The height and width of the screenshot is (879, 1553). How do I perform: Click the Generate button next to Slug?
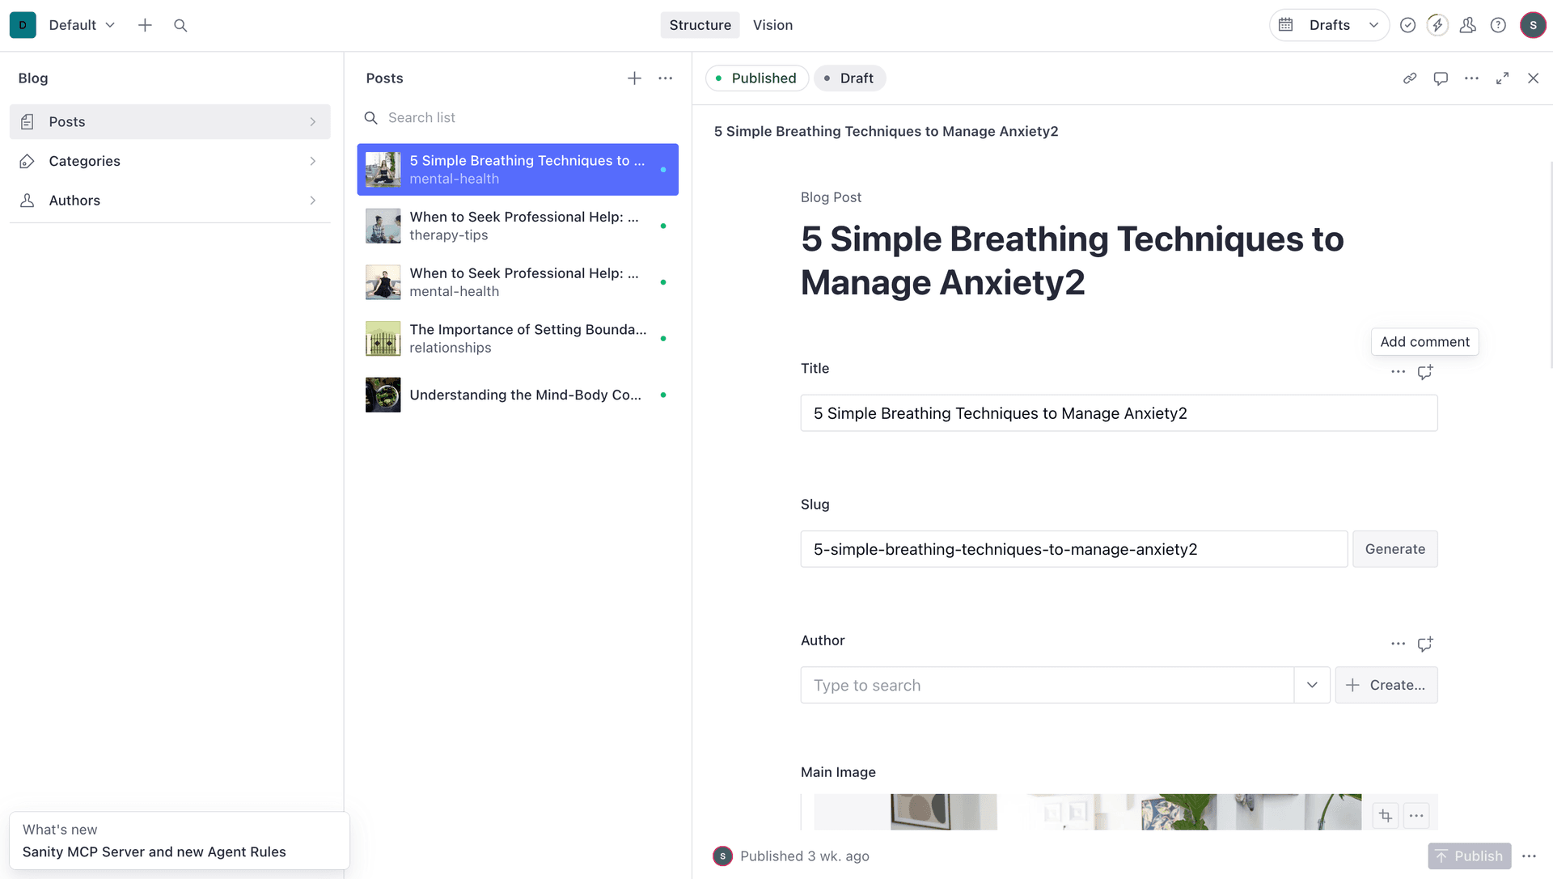point(1394,549)
